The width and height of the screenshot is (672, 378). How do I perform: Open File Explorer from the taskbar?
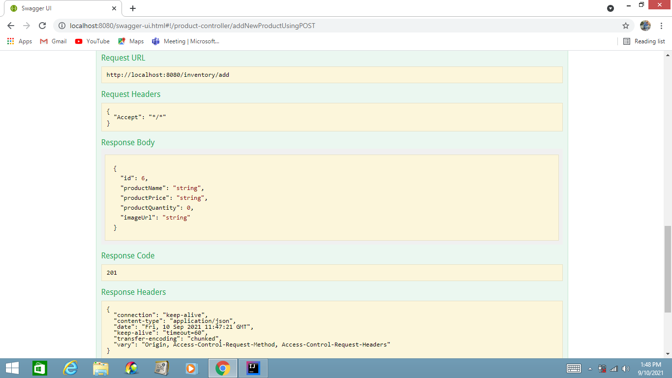(101, 368)
